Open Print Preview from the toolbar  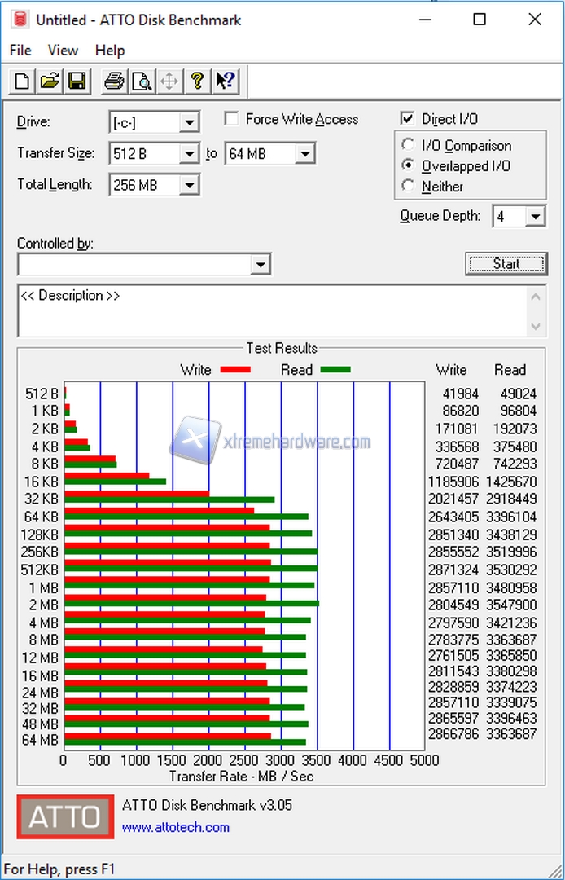(x=142, y=81)
